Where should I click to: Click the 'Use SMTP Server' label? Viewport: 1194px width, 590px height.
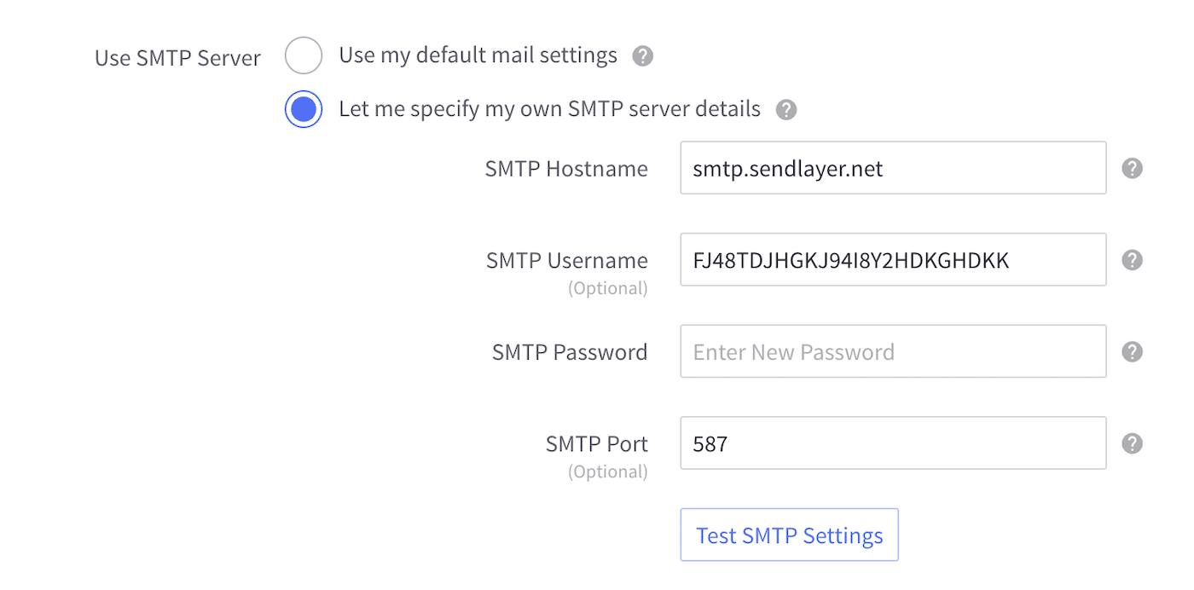point(177,57)
